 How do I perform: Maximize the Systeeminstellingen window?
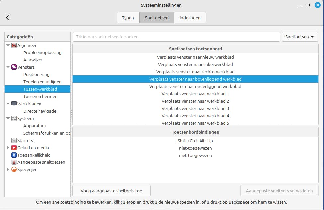point(308,5)
